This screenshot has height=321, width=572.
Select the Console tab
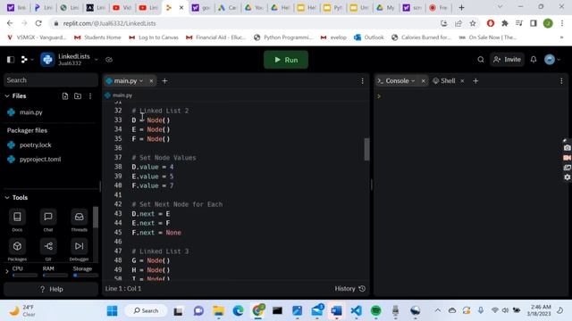397,81
